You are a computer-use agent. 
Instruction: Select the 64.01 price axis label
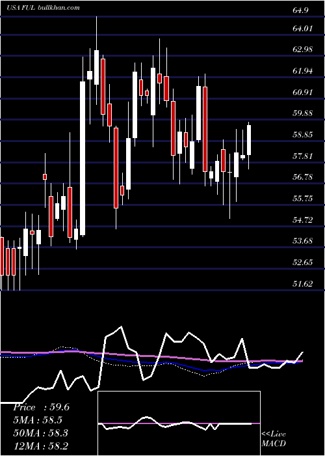coord(303,29)
